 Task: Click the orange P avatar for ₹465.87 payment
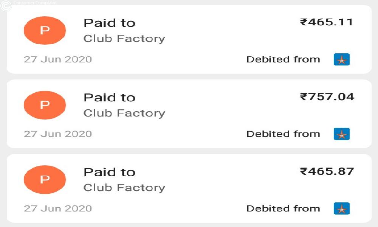(45, 179)
